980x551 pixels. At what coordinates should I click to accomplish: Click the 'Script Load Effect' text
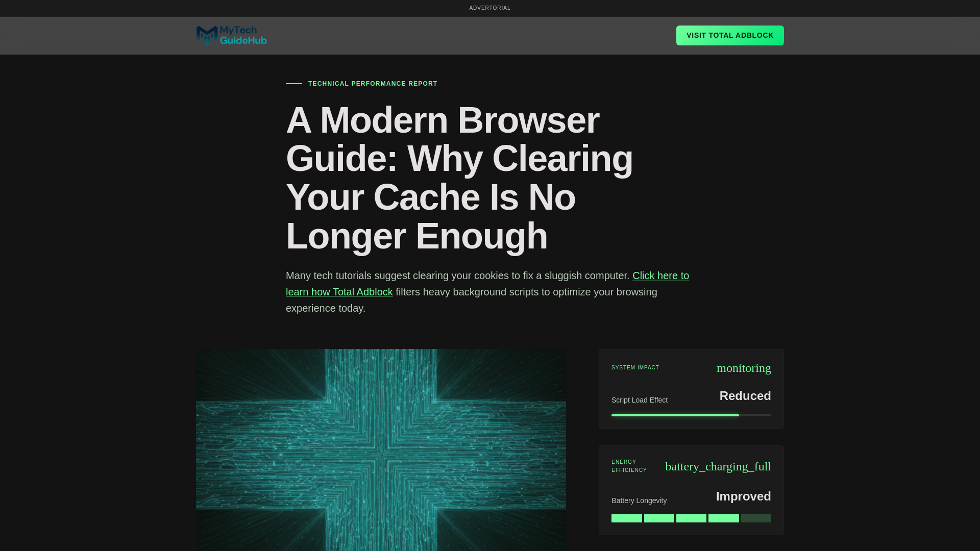[640, 400]
